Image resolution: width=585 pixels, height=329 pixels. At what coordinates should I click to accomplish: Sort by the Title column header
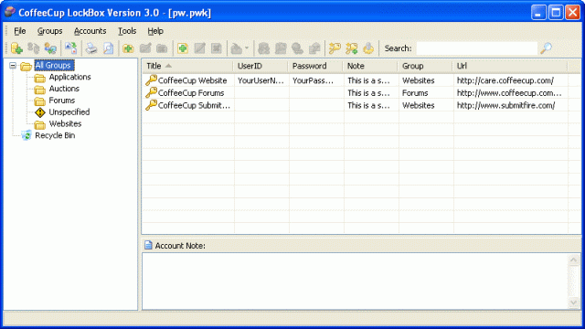tap(187, 66)
